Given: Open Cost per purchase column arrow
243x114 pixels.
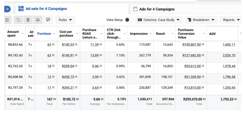Looking at the screenshot, I should click(x=77, y=34).
